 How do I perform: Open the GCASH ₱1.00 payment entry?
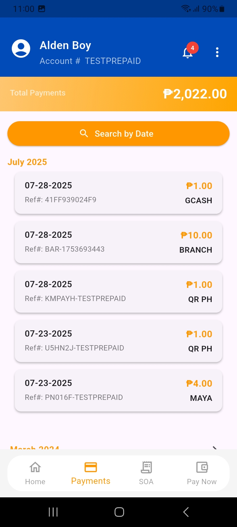pos(118,193)
